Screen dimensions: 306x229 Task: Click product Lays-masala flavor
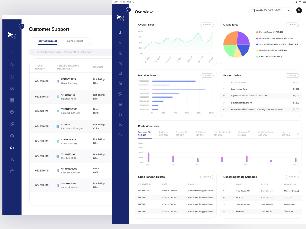click(x=239, y=89)
